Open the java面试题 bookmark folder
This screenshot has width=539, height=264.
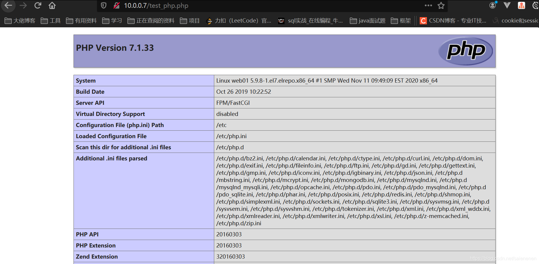368,20
